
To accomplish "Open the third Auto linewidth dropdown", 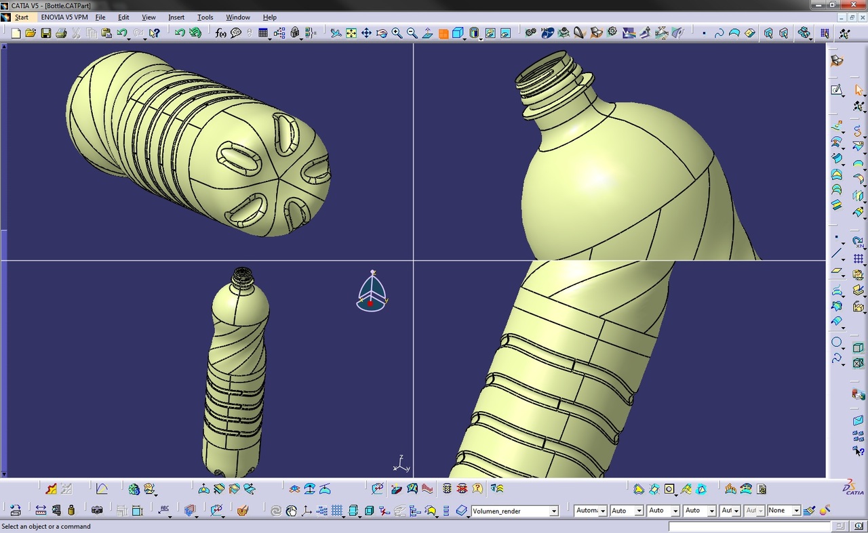I will pos(675,511).
